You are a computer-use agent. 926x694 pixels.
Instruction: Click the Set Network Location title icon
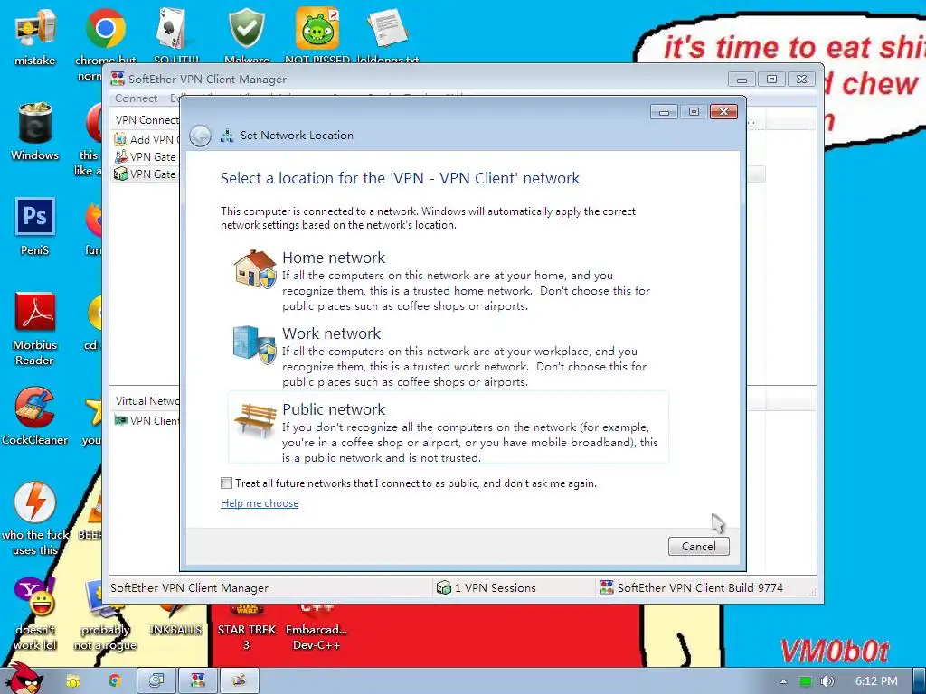click(x=227, y=136)
